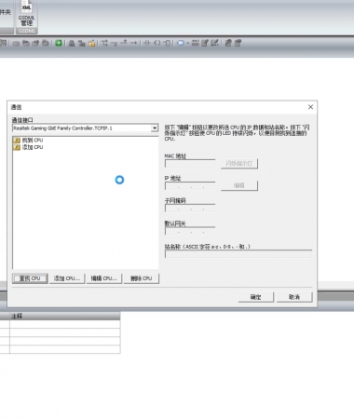The image size is (354, 419).
Task: Focus the 站名称 text field
Action: click(x=238, y=254)
